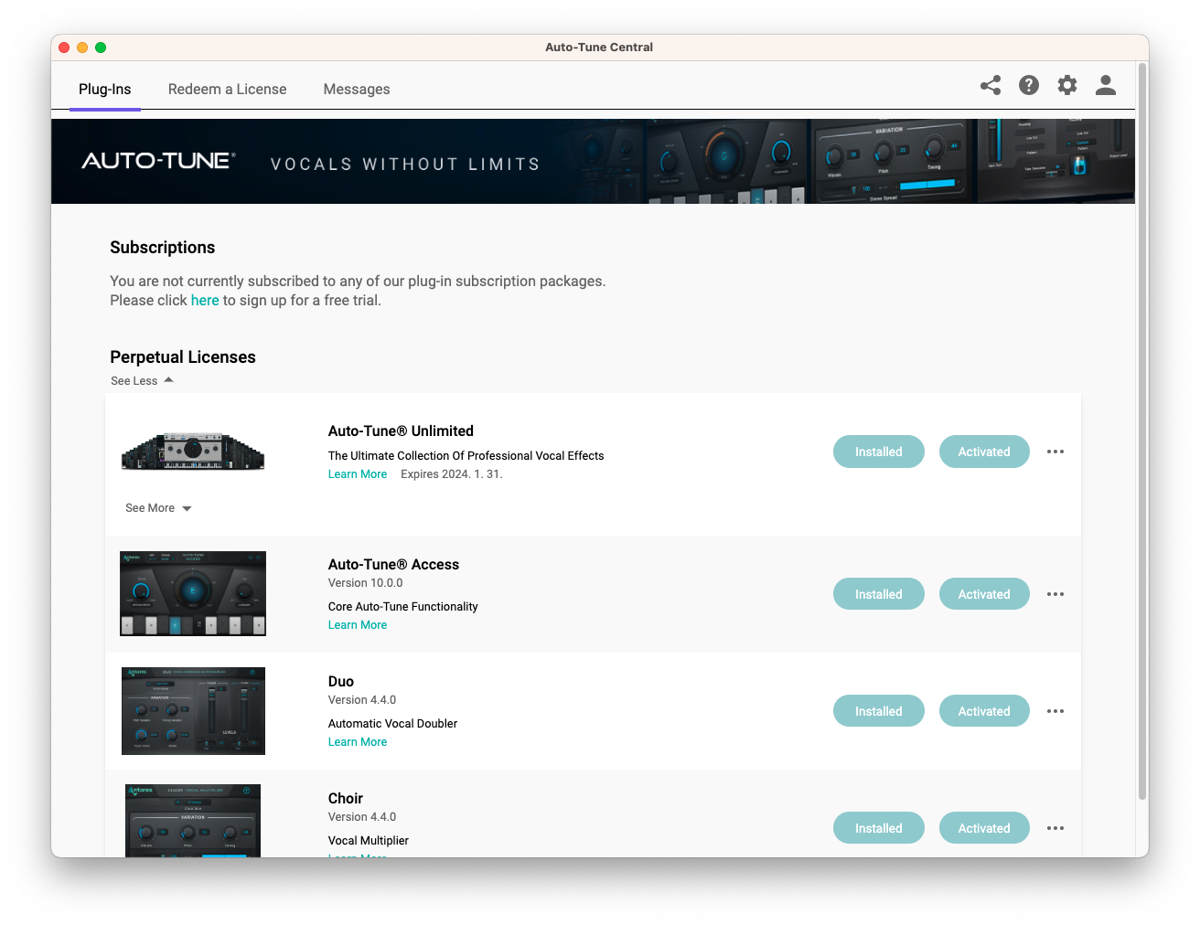Image resolution: width=1200 pixels, height=925 pixels.
Task: Select the Auto-Tune Access plug-in thumbnail
Action: [x=193, y=593]
